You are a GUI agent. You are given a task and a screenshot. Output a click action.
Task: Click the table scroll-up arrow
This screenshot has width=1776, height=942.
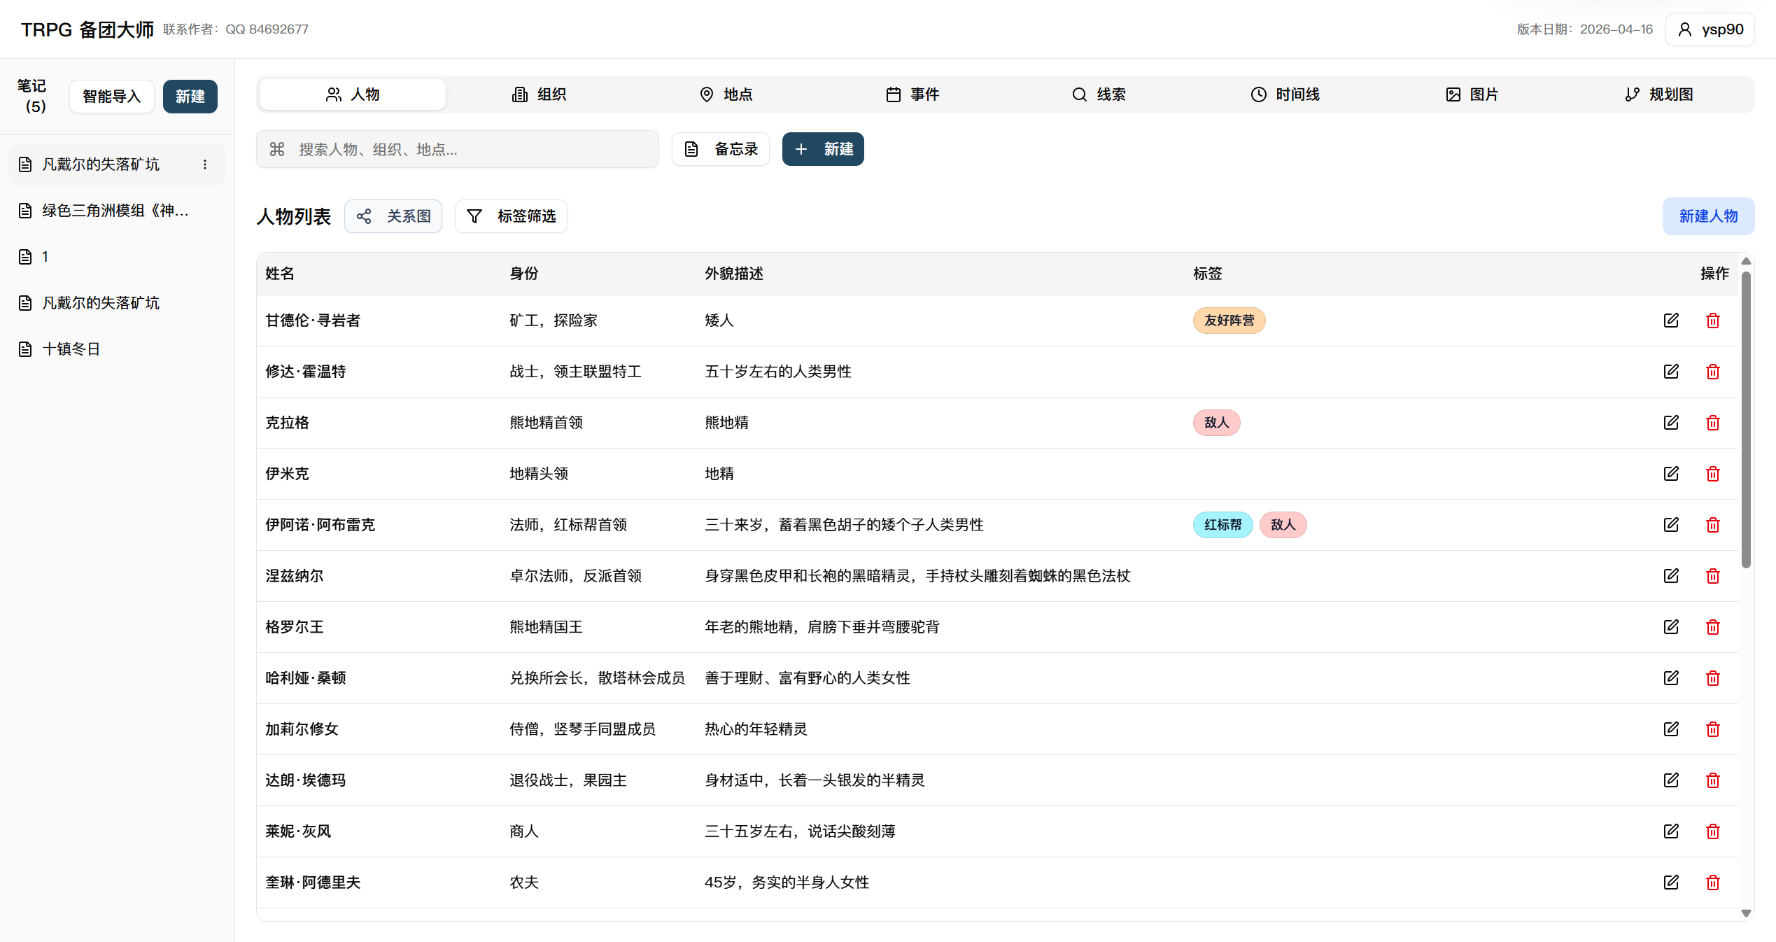coord(1746,261)
